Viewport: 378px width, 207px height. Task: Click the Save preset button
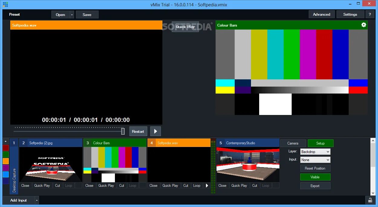(87, 14)
